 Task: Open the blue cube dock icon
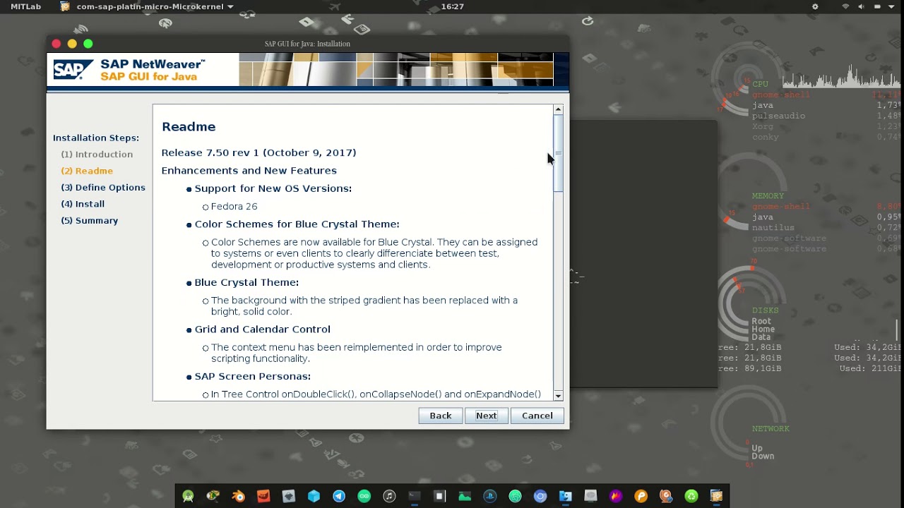click(314, 496)
